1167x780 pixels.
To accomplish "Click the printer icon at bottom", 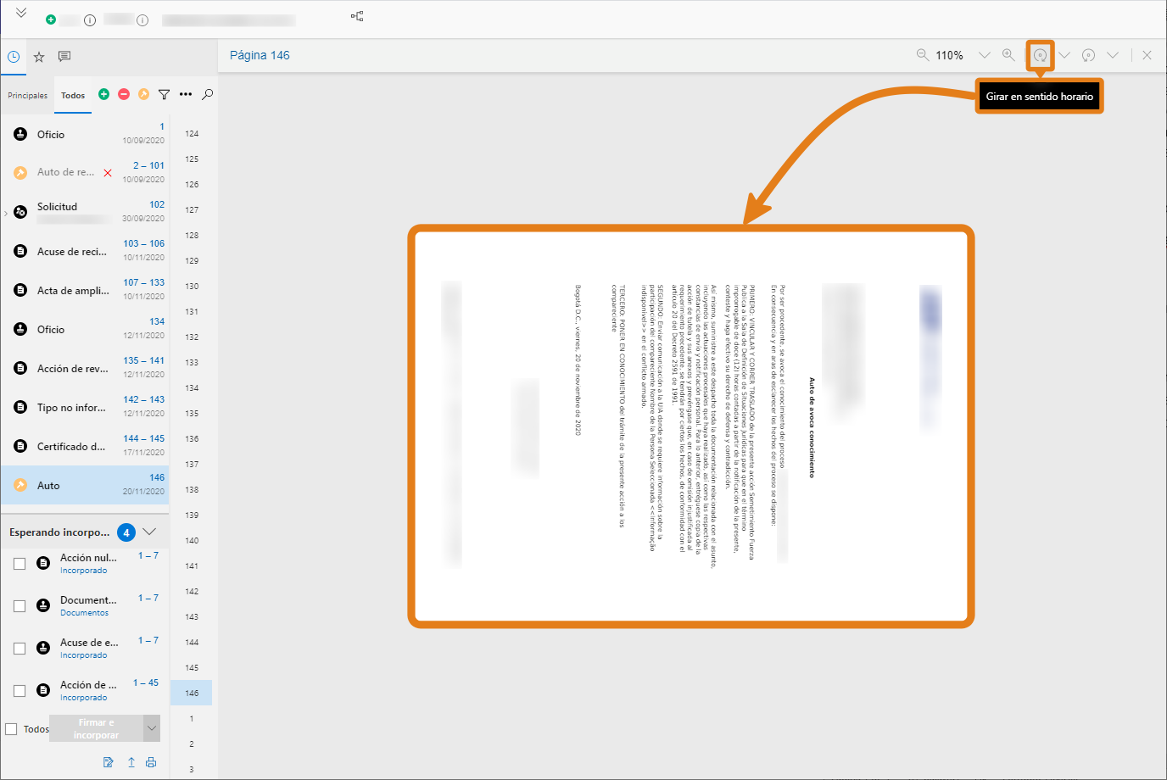I will 151,762.
